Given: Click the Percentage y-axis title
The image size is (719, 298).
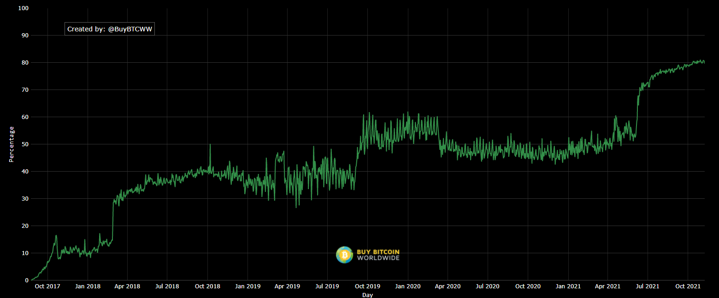Looking at the screenshot, I should click(12, 144).
